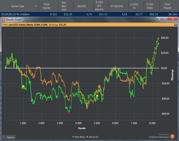The height and width of the screenshot is (141, 179).
Task: Click the 8h 16m time played cell
Action: (x=173, y=14)
